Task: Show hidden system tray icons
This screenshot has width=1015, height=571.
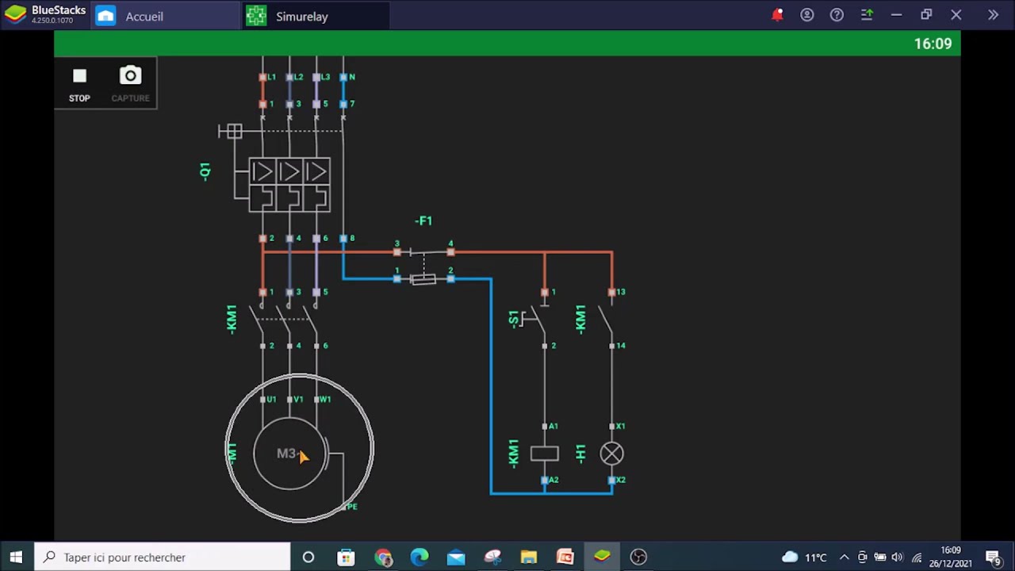Action: 845,558
